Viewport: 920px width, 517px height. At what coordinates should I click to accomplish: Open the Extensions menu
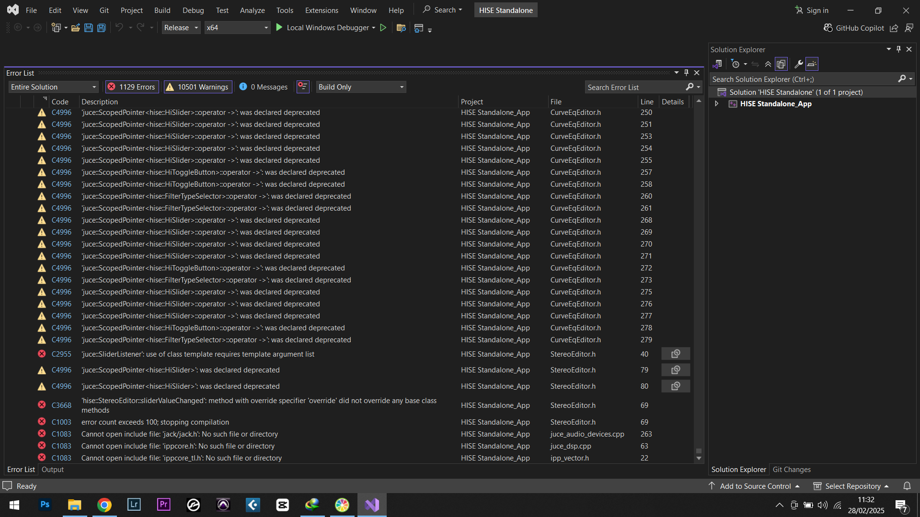point(322,10)
